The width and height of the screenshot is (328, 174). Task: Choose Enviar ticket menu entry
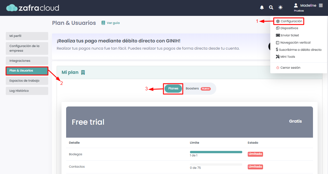point(287,35)
